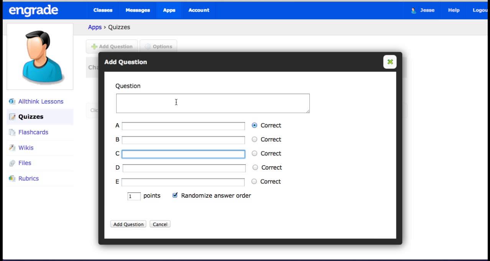Open the Account menu
Screen dimensions: 490x261
tap(199, 10)
